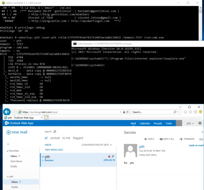The width and height of the screenshot is (204, 190).
Task: Click the sender name pth link
Action: click(x=142, y=147)
